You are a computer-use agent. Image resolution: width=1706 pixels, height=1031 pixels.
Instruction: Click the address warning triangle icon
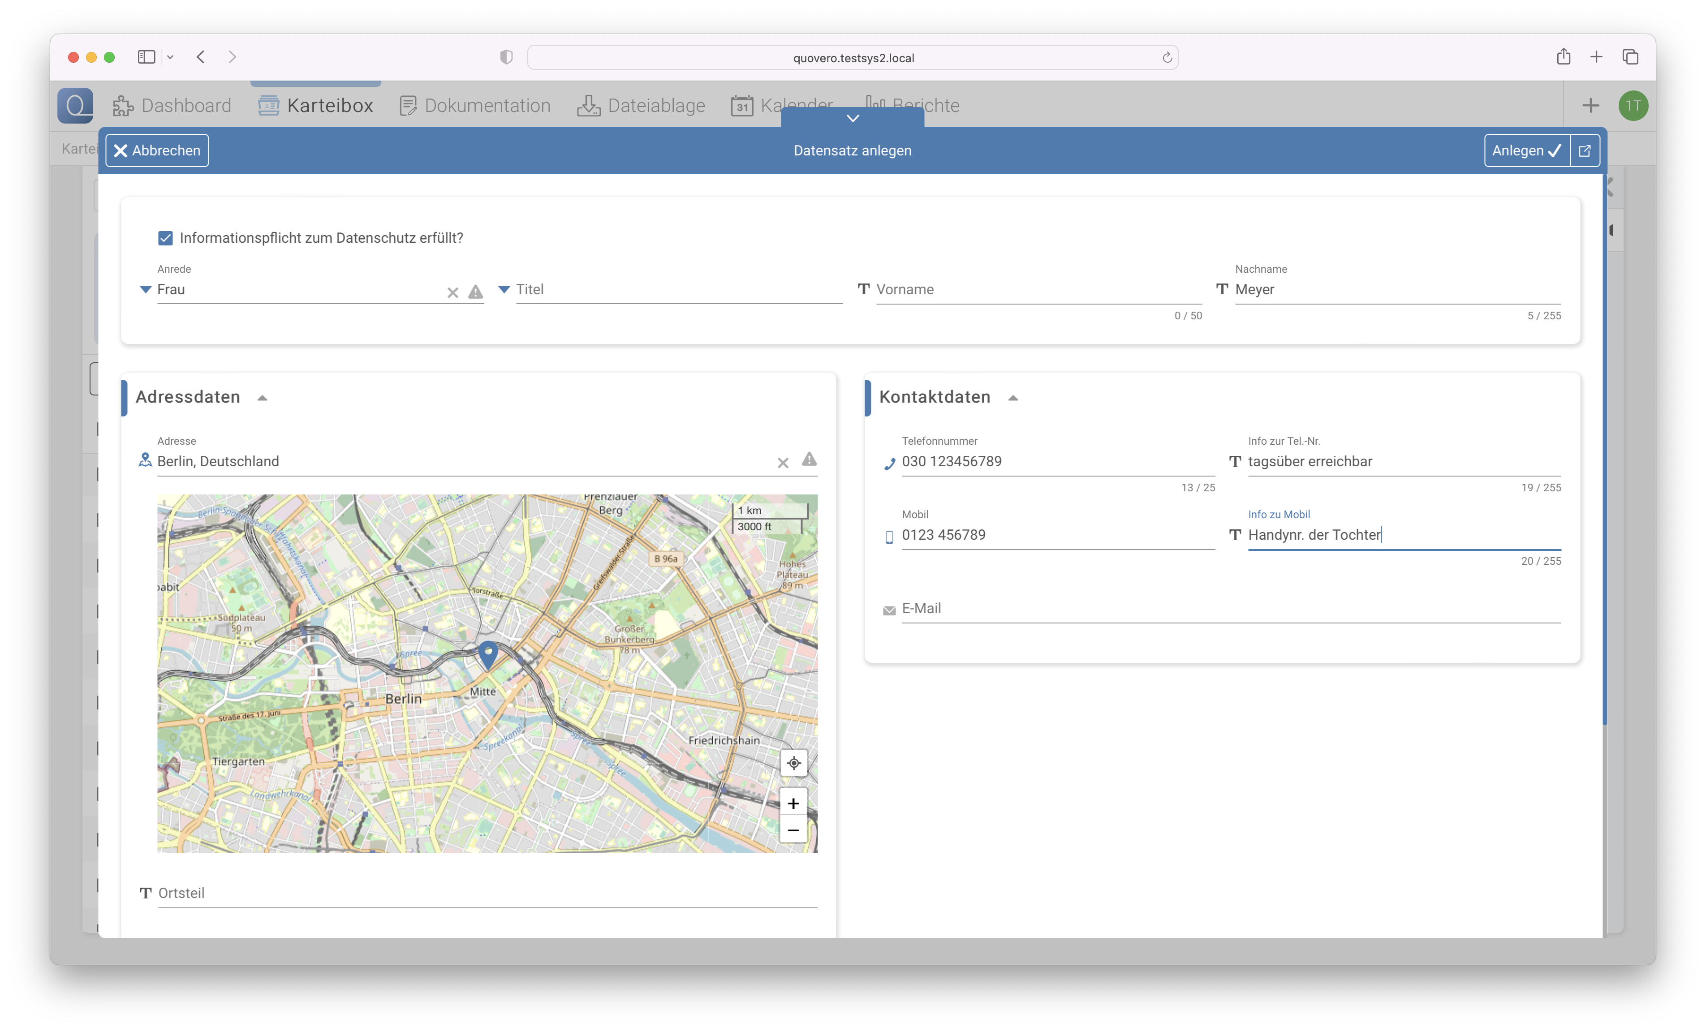(x=809, y=460)
